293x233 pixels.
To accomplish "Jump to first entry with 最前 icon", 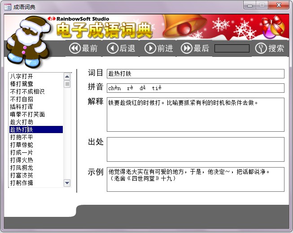I will (x=75, y=48).
